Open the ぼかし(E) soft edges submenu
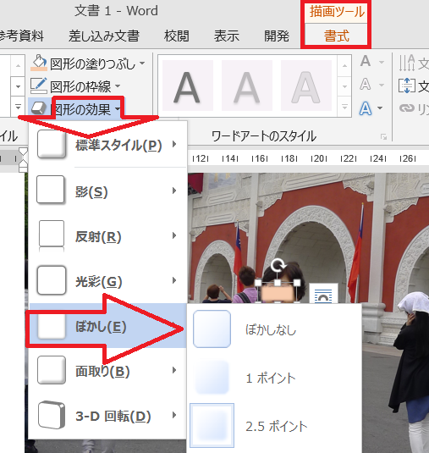Screen dimensions: 429x453 pos(108,326)
